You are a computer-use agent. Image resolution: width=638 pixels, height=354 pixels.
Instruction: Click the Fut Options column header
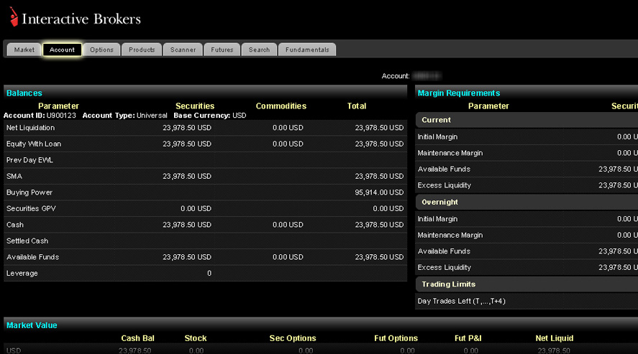click(396, 338)
